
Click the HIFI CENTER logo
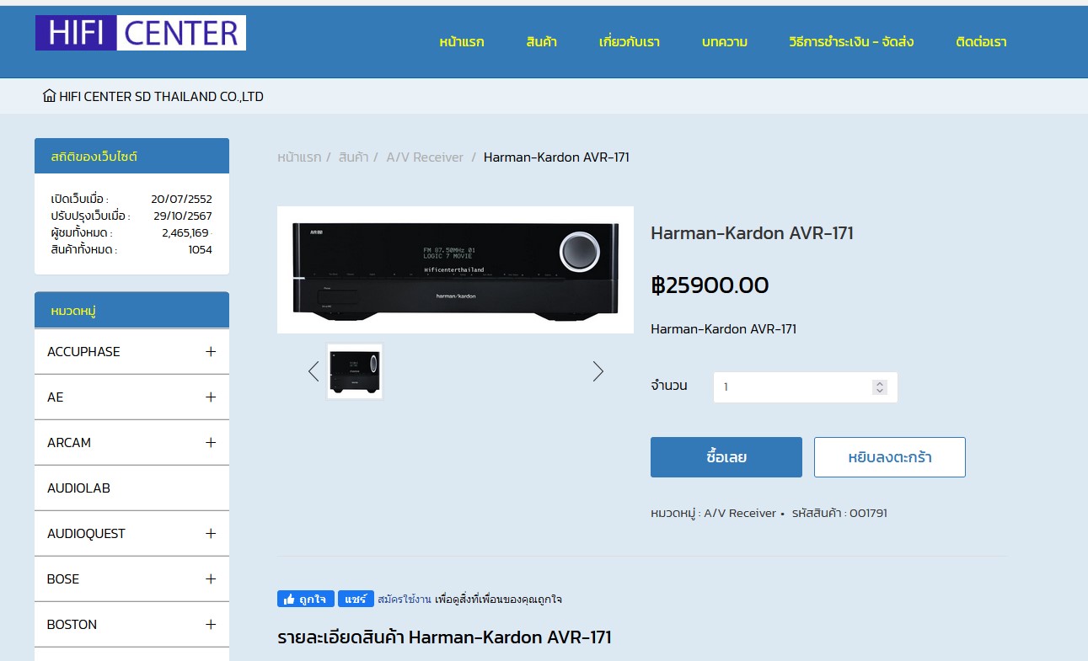tap(141, 33)
